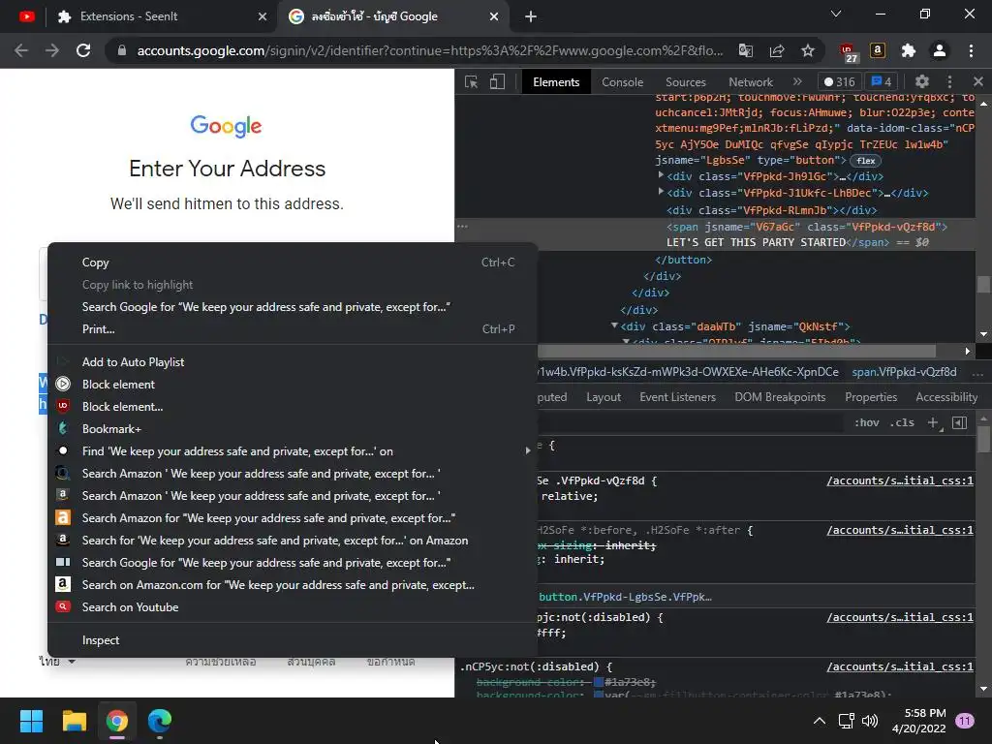The image size is (992, 744).
Task: Close the Extensions - SeenIt tab
Action: 263,16
